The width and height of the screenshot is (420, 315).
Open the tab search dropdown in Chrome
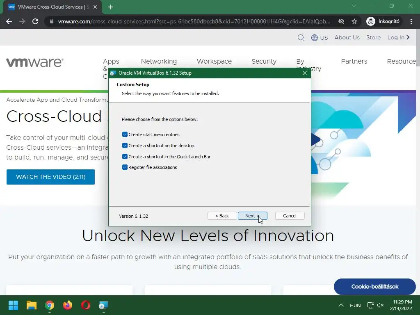point(354,6)
